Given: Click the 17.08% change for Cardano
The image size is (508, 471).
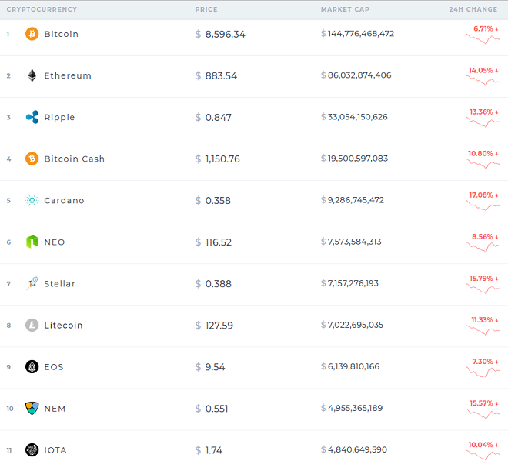Looking at the screenshot, I should pyautogui.click(x=481, y=195).
